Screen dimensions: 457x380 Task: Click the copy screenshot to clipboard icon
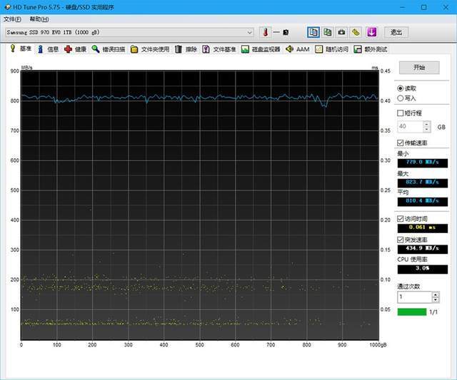328,32
